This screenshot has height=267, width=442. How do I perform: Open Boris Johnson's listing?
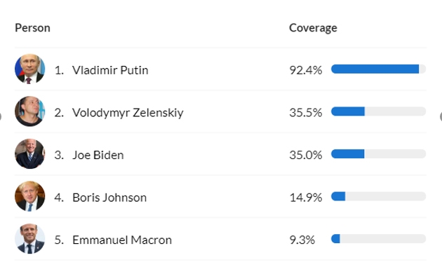(109, 198)
